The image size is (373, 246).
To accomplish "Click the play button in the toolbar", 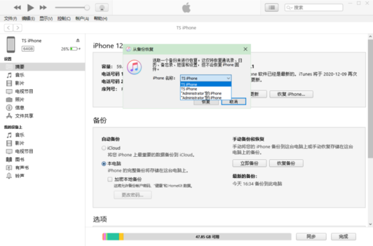I will [30, 7].
